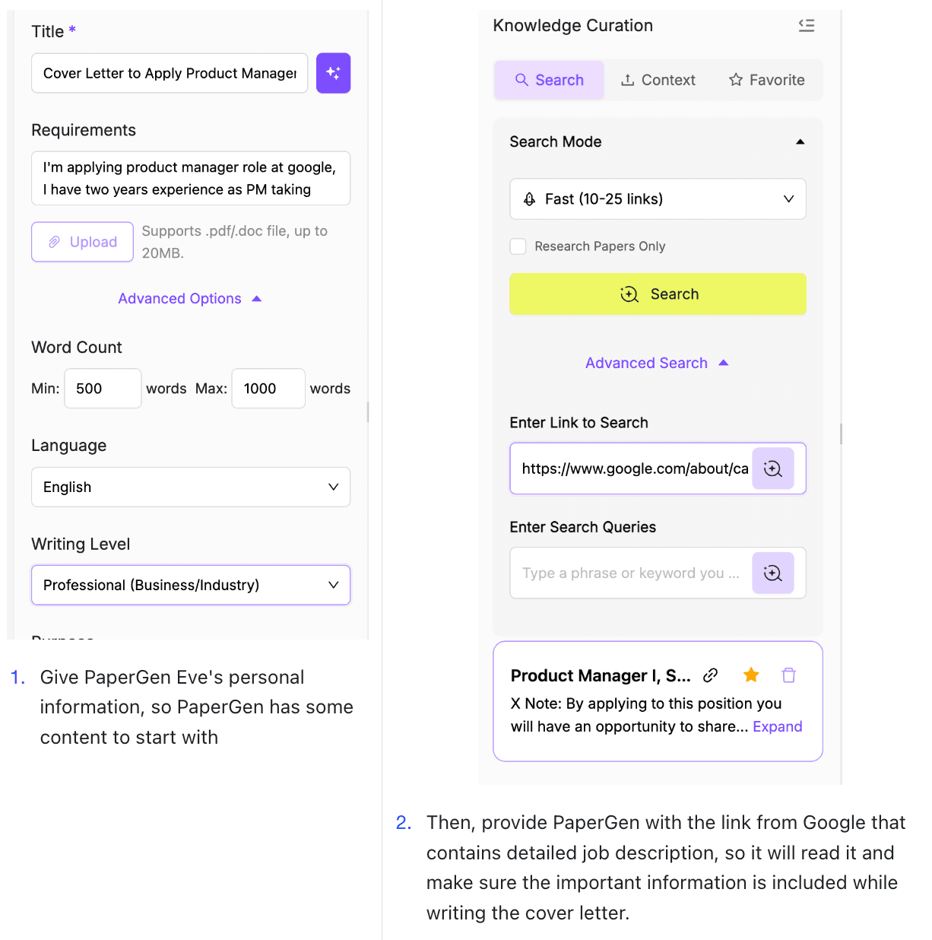
Task: Click the search icon beside search queries field
Action: click(773, 573)
